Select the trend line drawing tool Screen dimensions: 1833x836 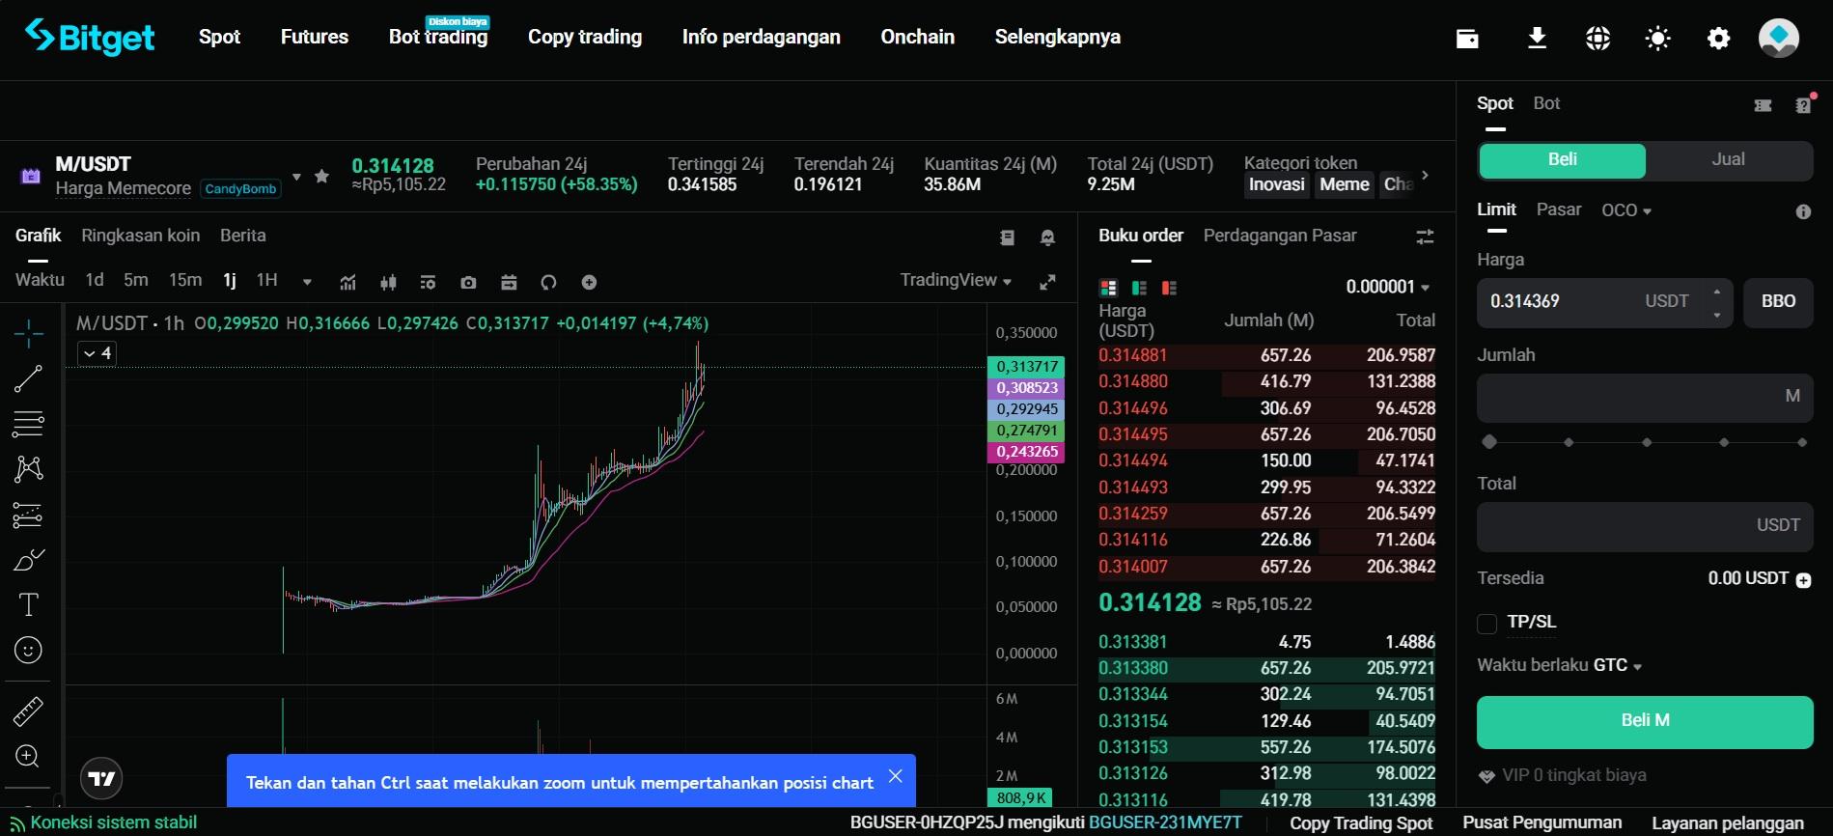tap(28, 378)
